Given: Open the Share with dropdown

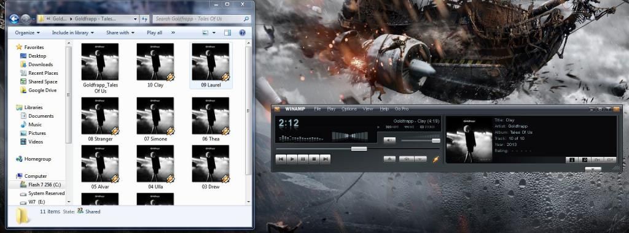Looking at the screenshot, I should (x=120, y=32).
